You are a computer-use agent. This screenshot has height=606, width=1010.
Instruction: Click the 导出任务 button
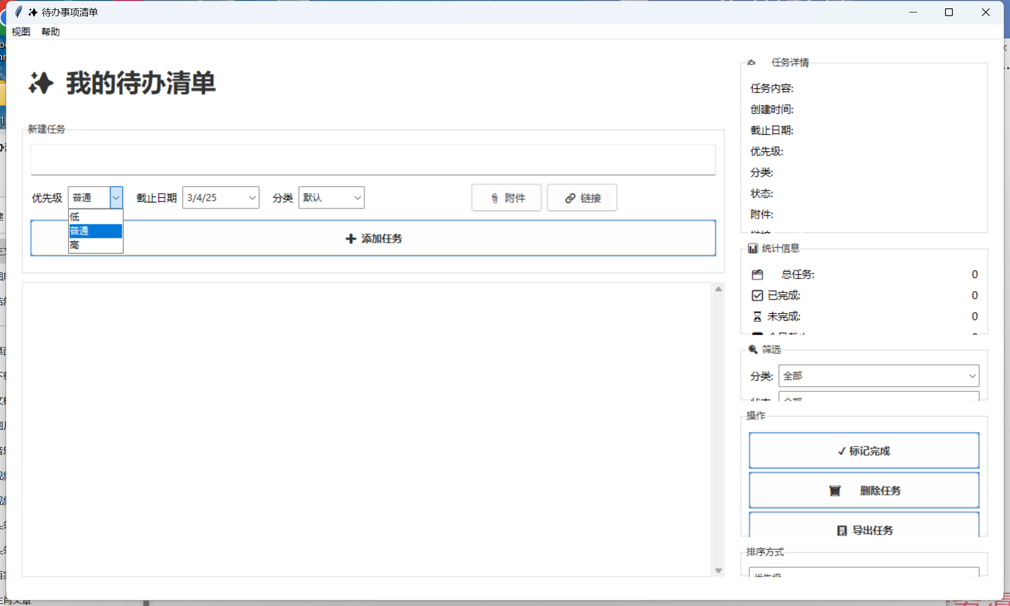[x=864, y=525]
